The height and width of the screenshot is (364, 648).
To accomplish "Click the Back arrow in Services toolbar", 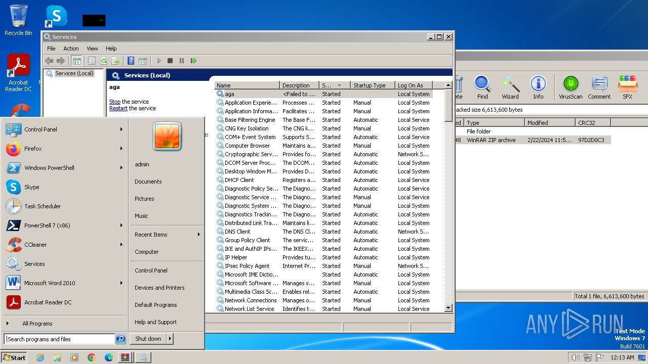I will pos(49,61).
